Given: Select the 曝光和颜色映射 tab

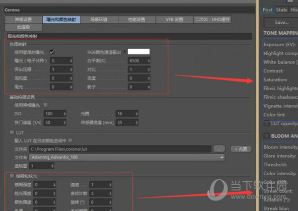Looking at the screenshot, I should (61, 19).
